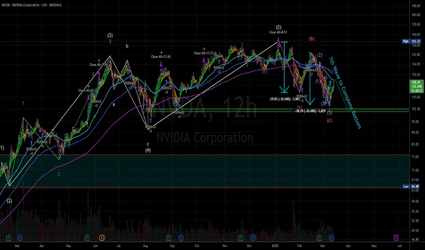Viewport: 425px width, 250px height.
Task: Click the 170.00 price axis value
Action: pyautogui.click(x=415, y=25)
